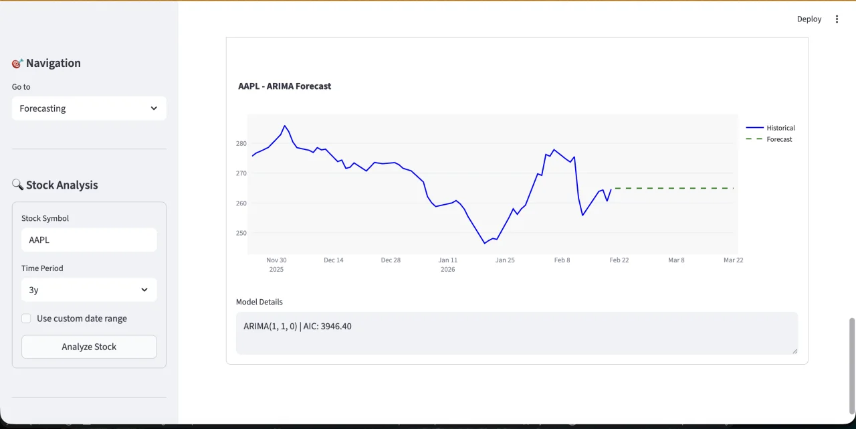Click the Model Details label
The width and height of the screenshot is (856, 429).
259,302
